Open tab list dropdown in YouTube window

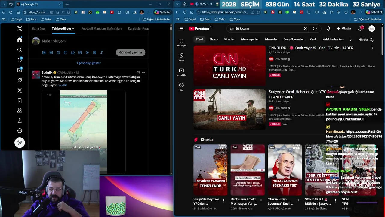(177, 4)
